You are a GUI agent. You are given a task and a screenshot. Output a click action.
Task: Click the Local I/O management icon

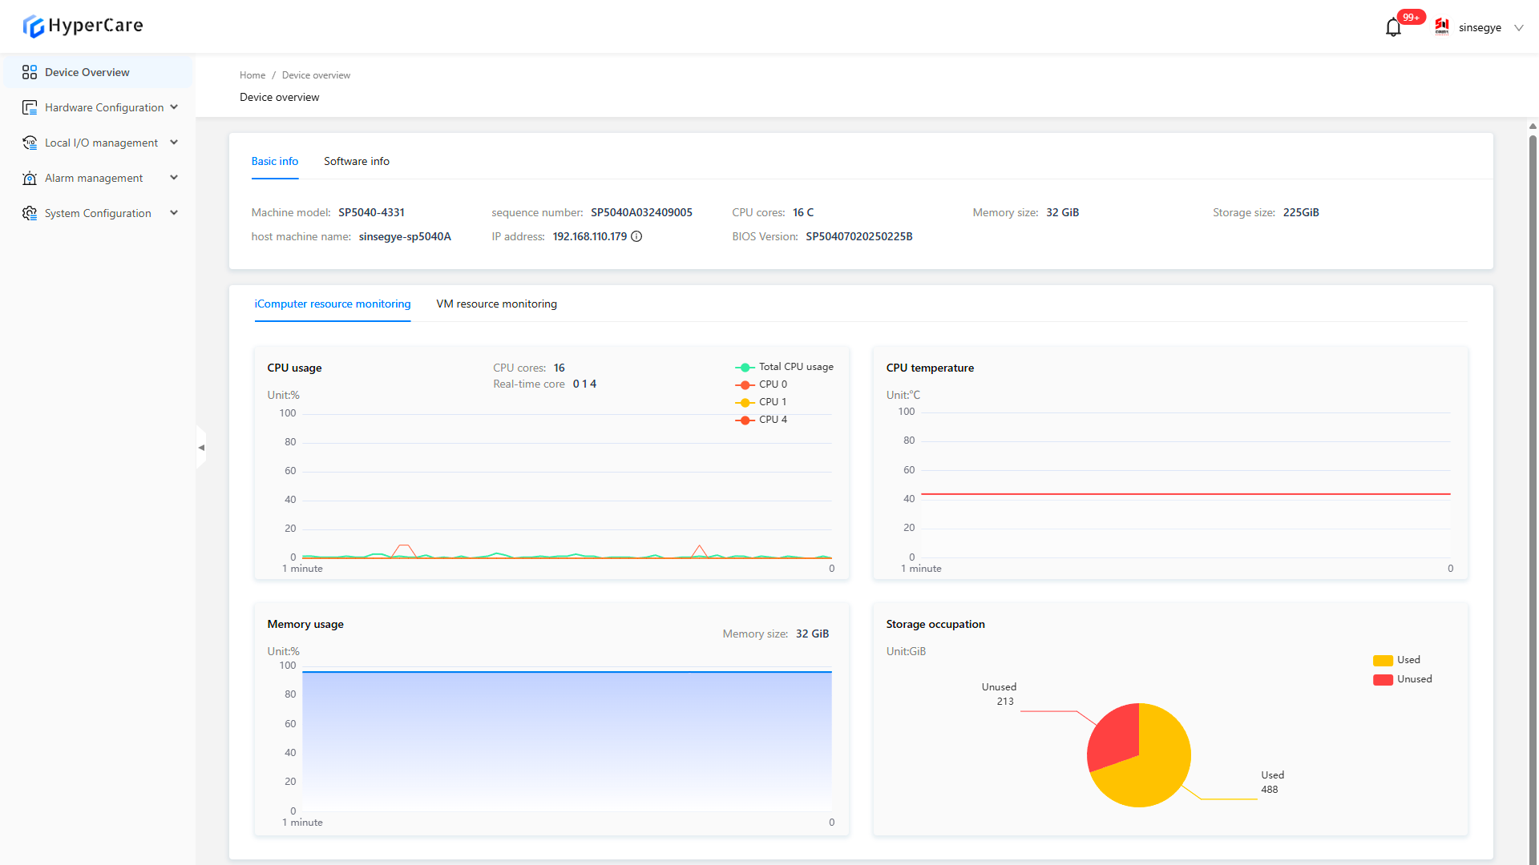(x=30, y=143)
